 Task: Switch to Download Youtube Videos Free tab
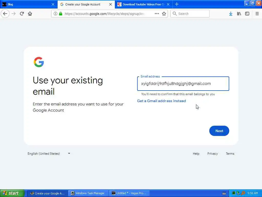(144, 4)
